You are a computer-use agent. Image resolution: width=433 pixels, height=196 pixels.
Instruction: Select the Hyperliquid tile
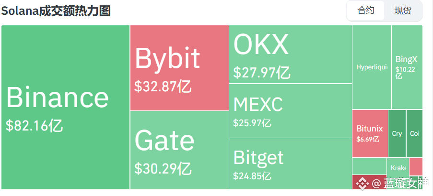pos(372,67)
